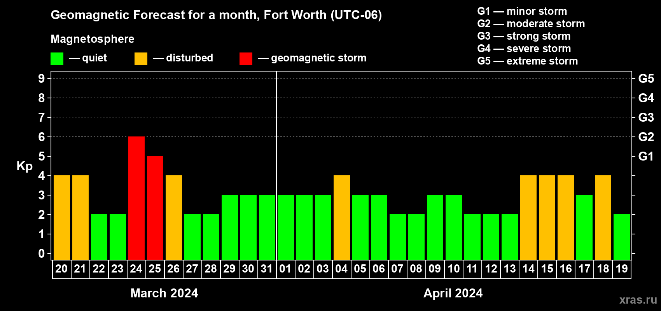The image size is (661, 311).
Task: Click the 'G2 — moderate storm' legend text
Action: [531, 24]
